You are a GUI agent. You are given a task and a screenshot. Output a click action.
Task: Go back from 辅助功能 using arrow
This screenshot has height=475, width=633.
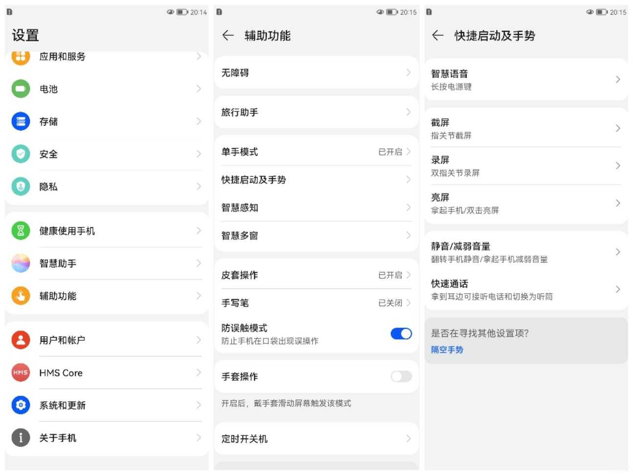[228, 35]
